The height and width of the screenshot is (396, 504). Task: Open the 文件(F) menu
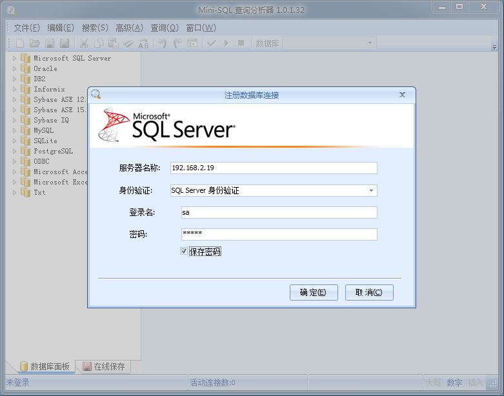point(26,28)
